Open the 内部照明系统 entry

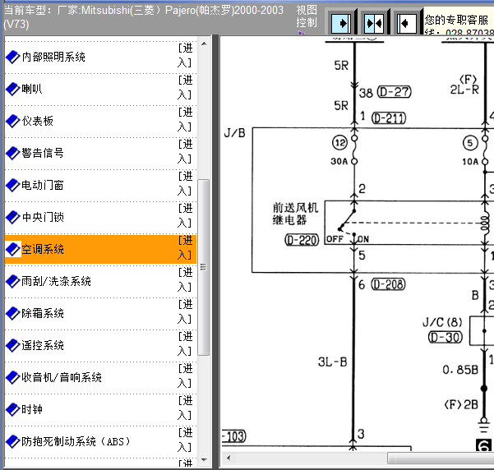point(53,57)
